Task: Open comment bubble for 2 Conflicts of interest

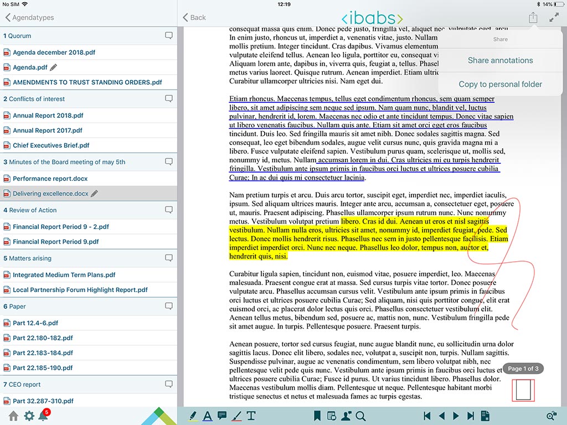Action: click(x=168, y=99)
